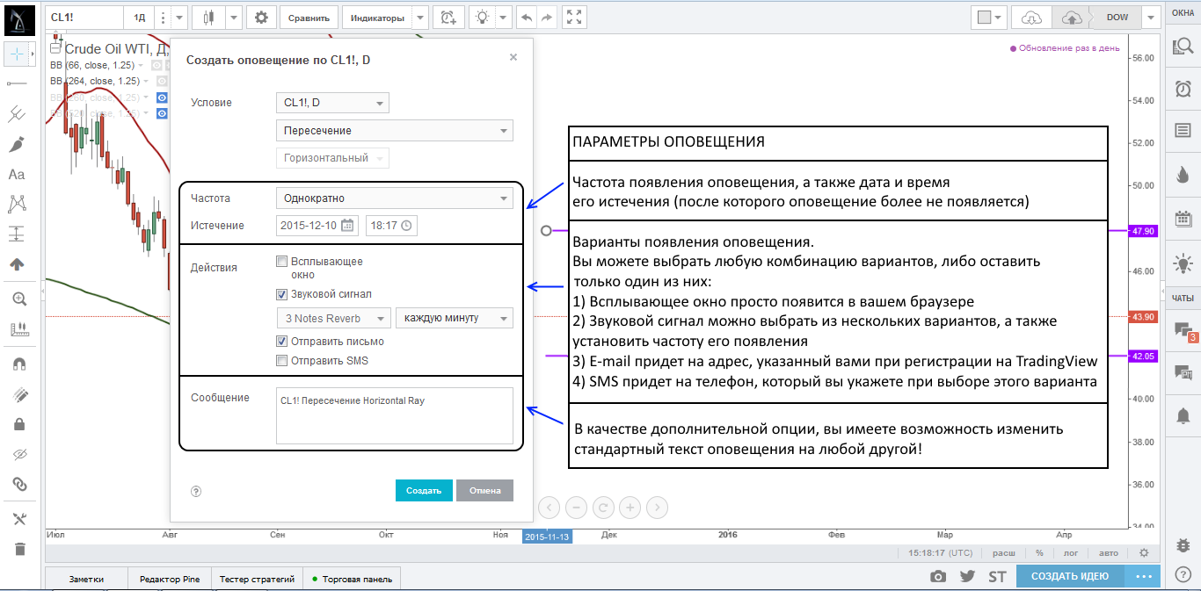
Task: Redo the chart action
Action: [547, 17]
